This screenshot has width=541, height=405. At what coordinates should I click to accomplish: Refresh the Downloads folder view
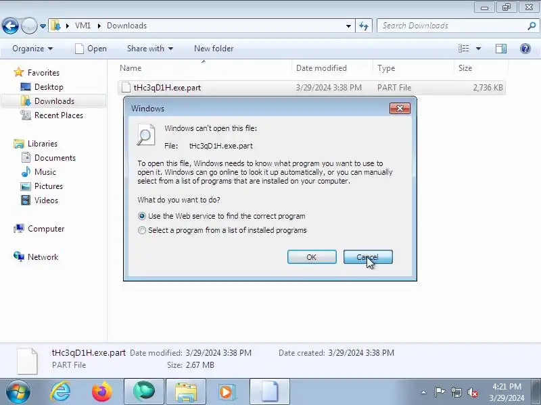point(364,26)
